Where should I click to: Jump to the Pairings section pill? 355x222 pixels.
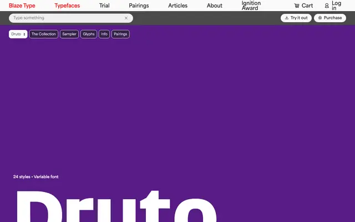[120, 34]
